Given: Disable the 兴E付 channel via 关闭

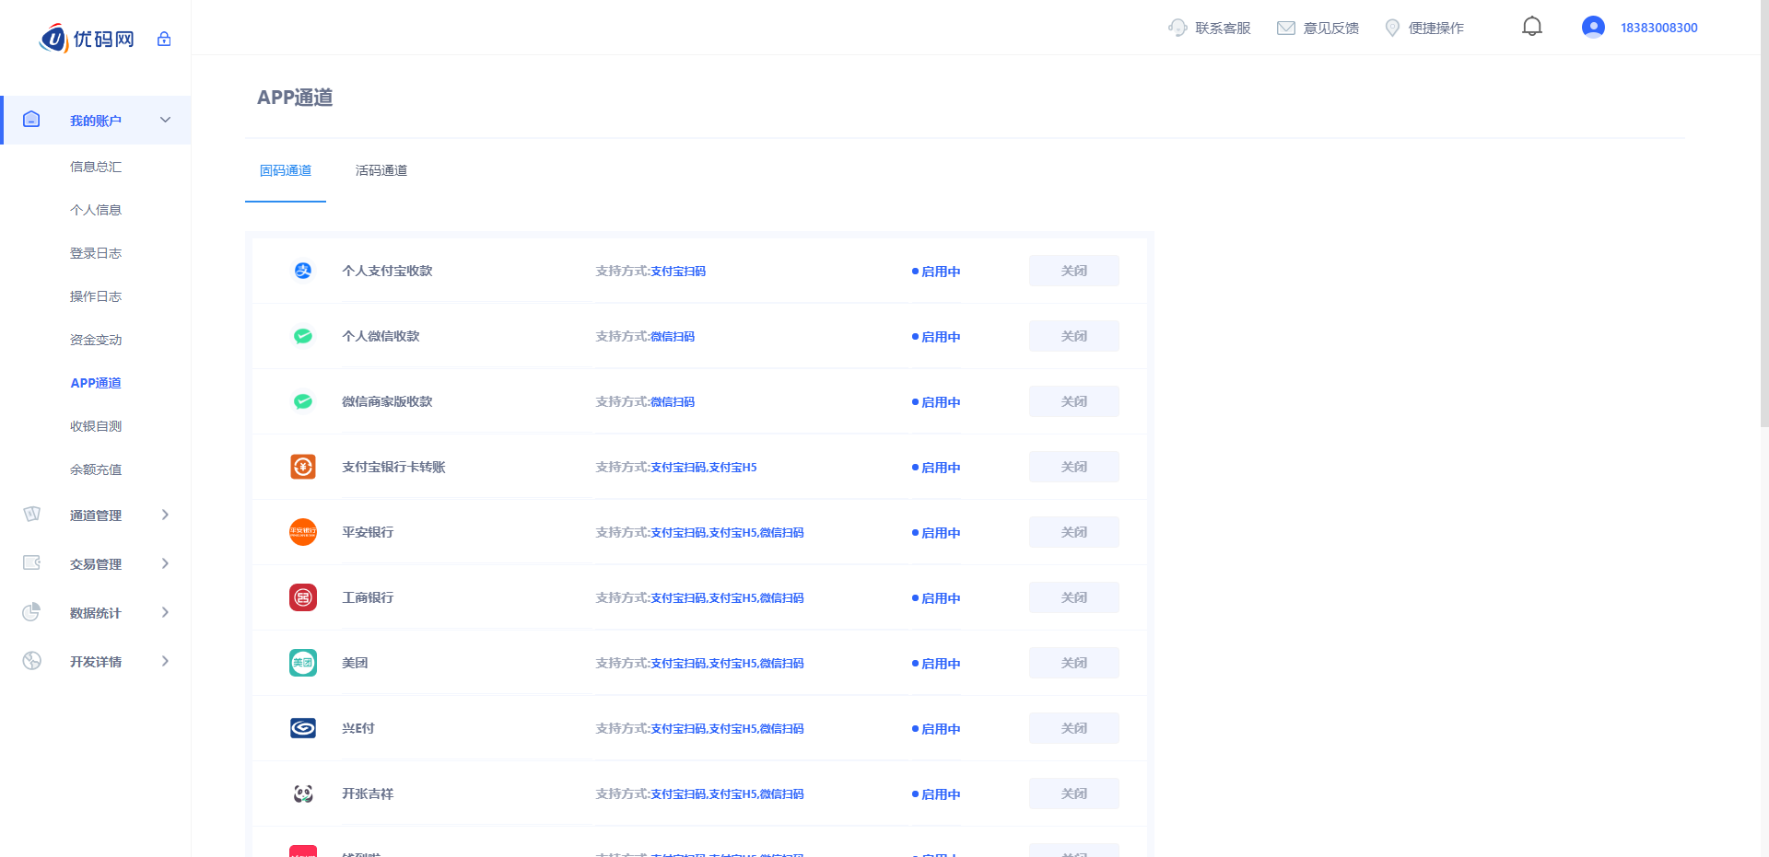Looking at the screenshot, I should point(1073,728).
